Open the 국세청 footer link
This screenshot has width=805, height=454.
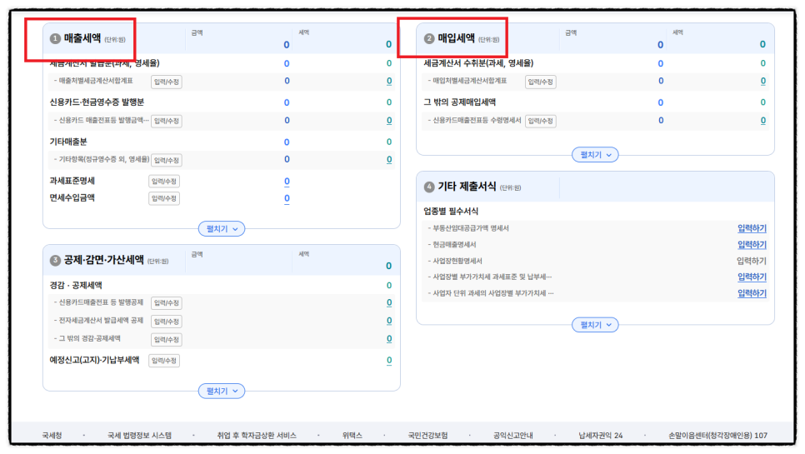point(52,436)
